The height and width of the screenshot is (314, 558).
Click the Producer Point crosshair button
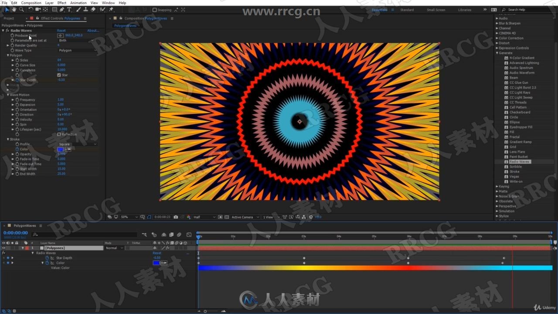[x=61, y=35]
